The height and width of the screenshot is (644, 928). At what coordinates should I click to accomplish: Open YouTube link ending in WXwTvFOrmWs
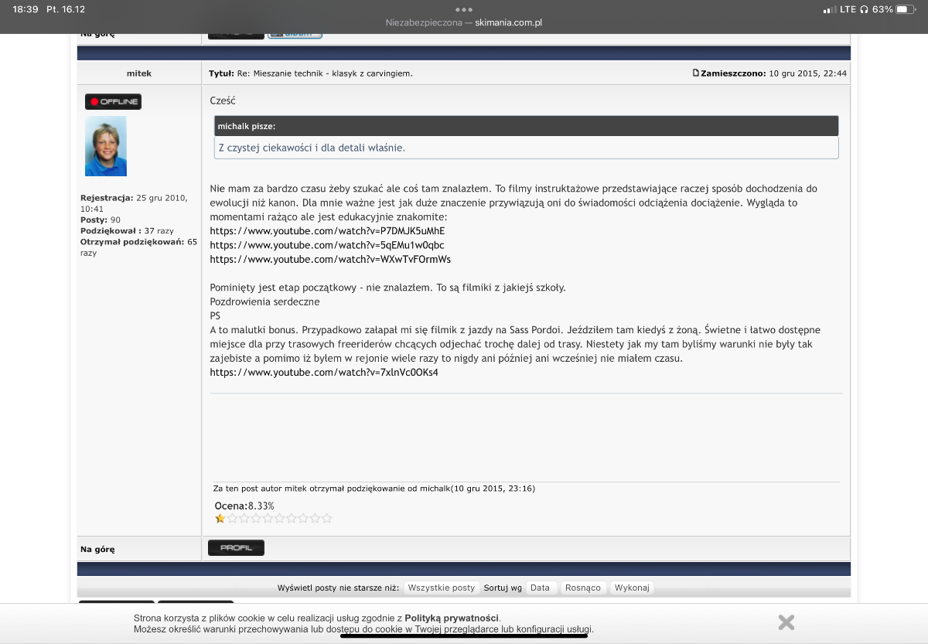point(330,260)
